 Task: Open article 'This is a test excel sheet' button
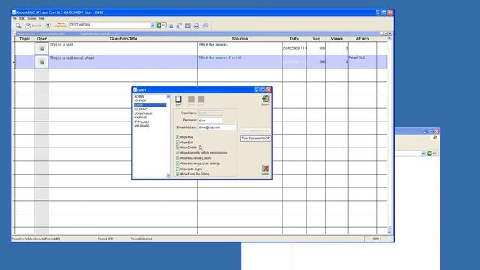coord(42,61)
